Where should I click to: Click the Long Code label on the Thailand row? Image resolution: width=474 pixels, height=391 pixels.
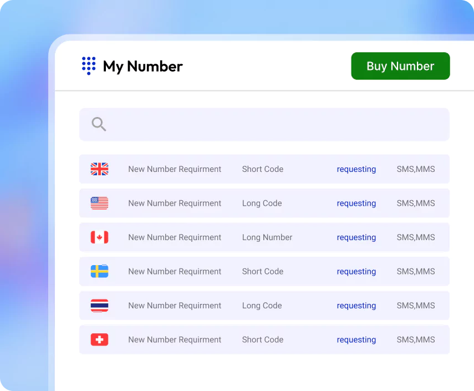tap(262, 305)
